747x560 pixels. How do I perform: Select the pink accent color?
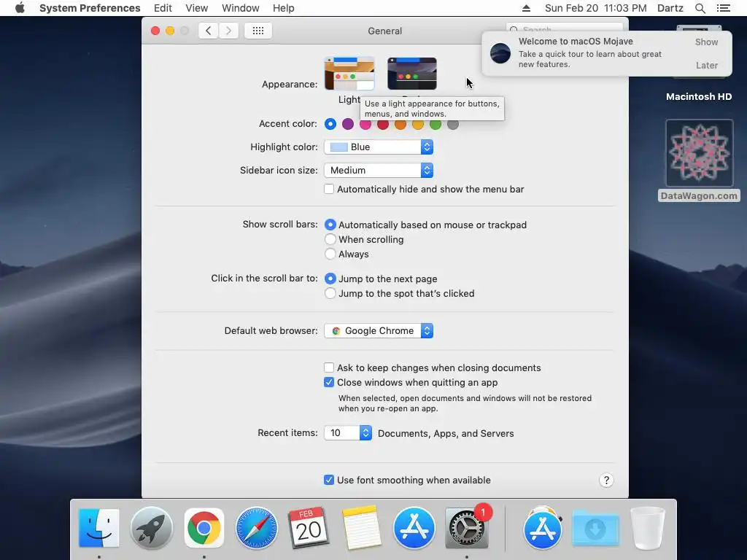365,124
